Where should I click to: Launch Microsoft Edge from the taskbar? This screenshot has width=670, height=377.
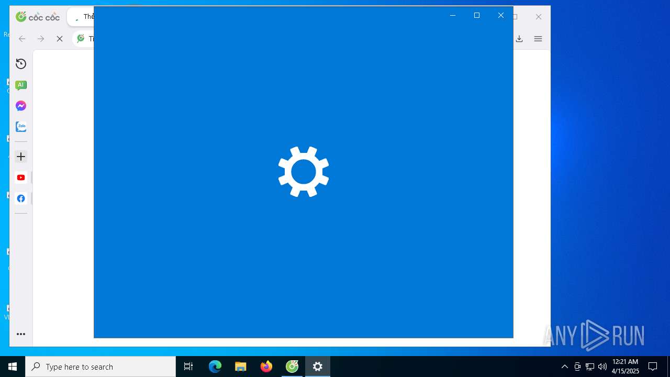point(215,367)
